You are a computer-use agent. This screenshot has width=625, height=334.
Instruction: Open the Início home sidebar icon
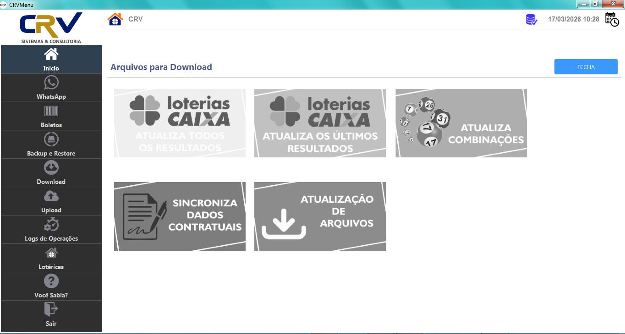tap(51, 54)
